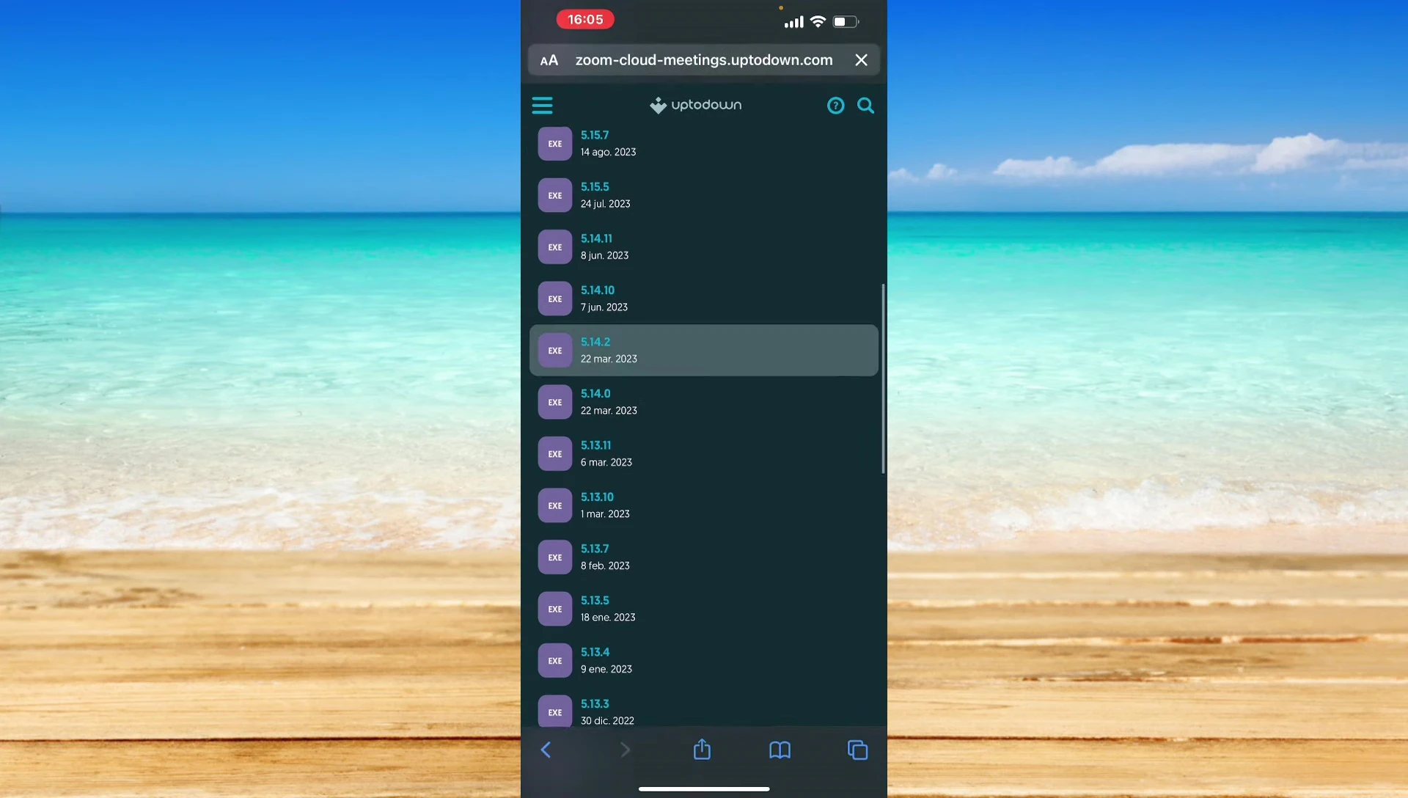Open version 5.13.10 download link
The image size is (1408, 798).
(x=597, y=497)
